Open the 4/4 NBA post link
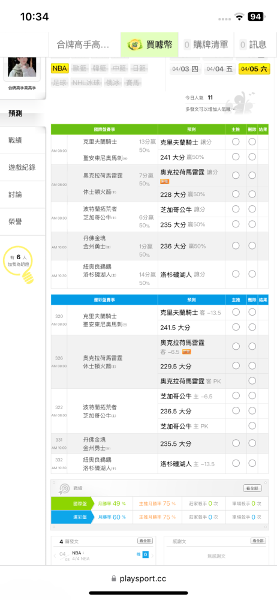 [81, 558]
